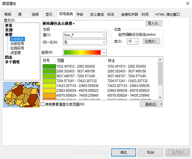The image size is (192, 159).
Task: Choose 比例符号 under 数量
Action: [x=17, y=48]
